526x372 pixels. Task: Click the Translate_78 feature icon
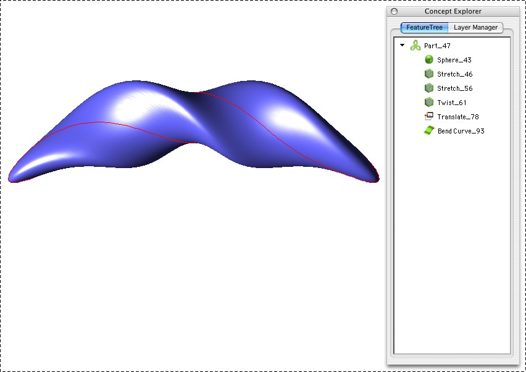(429, 117)
